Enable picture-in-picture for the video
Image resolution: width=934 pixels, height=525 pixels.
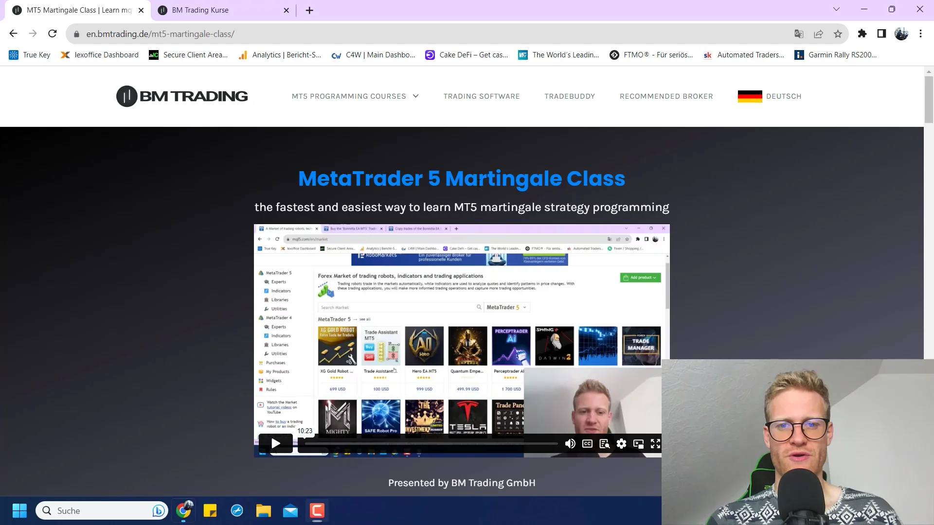point(638,443)
